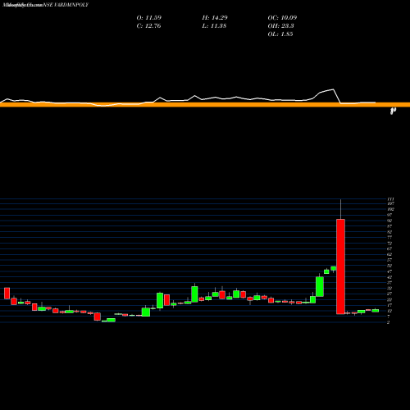Click the large green candle before the crash
Screen dimensions: 410x410
[x=320, y=286]
